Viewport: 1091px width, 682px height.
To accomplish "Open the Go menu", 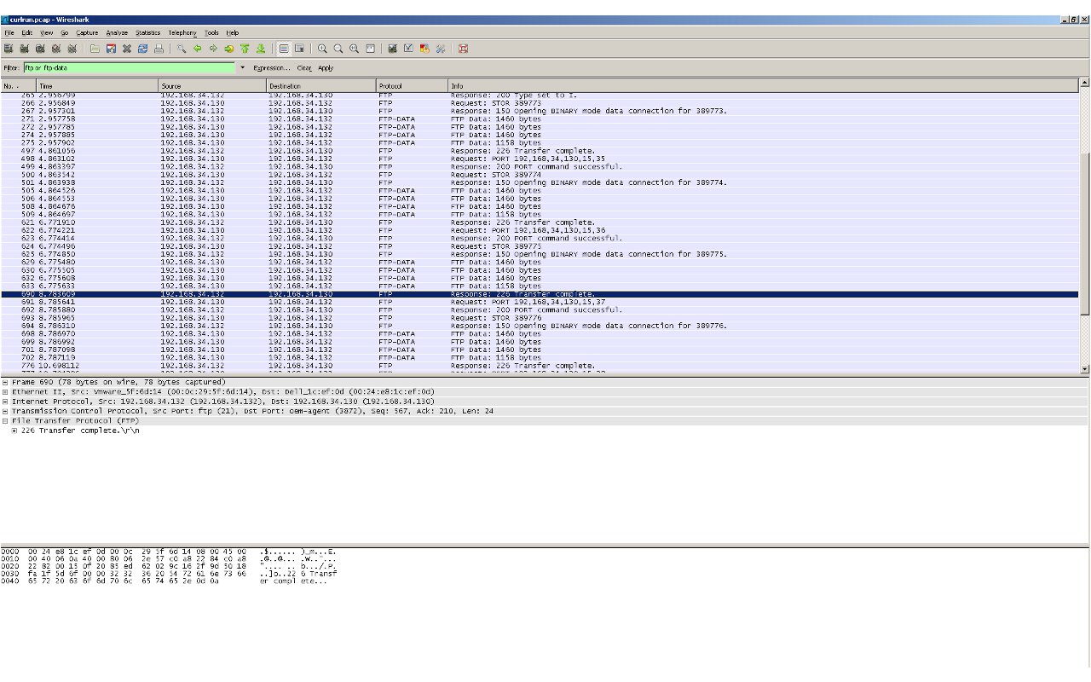I will click(65, 32).
